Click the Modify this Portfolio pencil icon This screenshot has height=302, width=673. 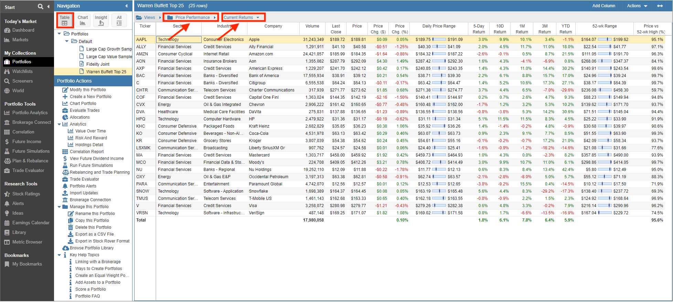click(65, 90)
